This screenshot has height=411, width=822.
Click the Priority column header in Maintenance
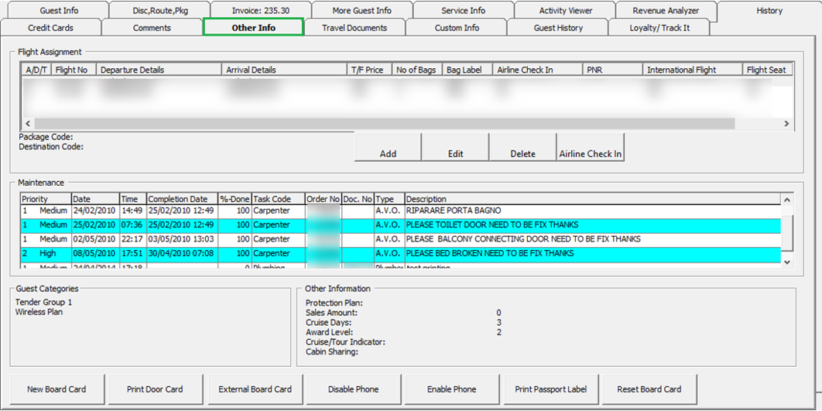coord(46,199)
